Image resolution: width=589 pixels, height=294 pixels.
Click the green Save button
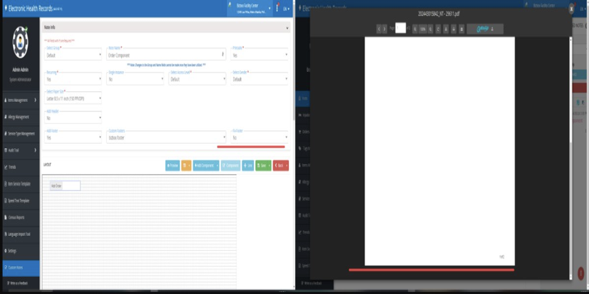coord(263,166)
